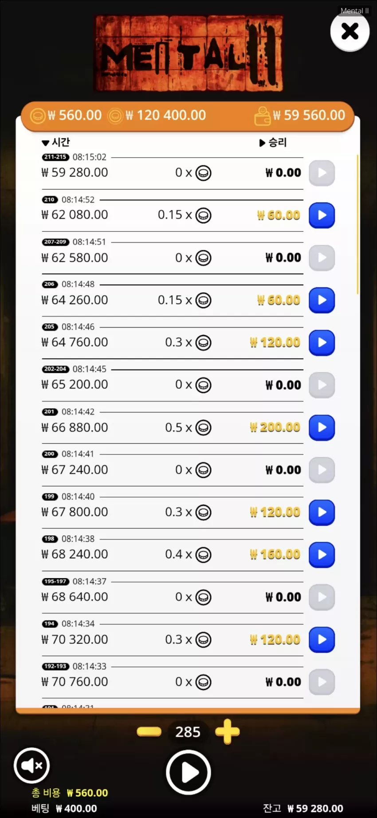The width and height of the screenshot is (377, 818).
Task: Close the history panel with X
Action: pos(350,32)
